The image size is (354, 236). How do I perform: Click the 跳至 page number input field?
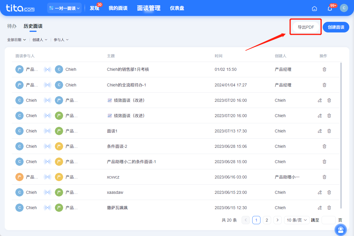tap(328, 220)
